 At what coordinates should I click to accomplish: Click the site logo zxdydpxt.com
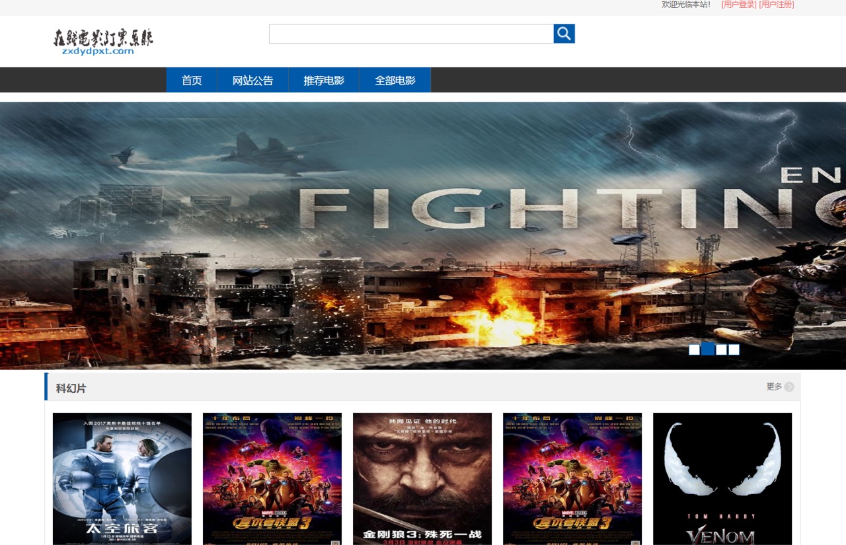coord(103,42)
